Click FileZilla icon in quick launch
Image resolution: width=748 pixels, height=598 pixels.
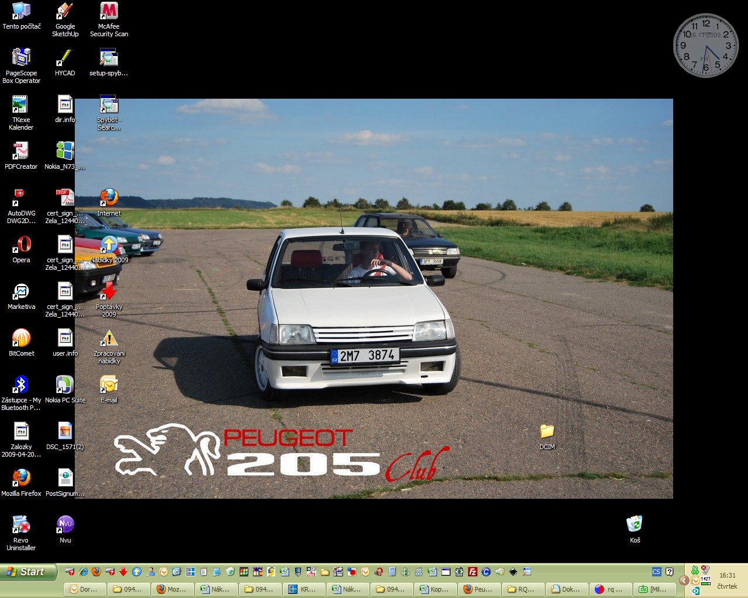(473, 572)
